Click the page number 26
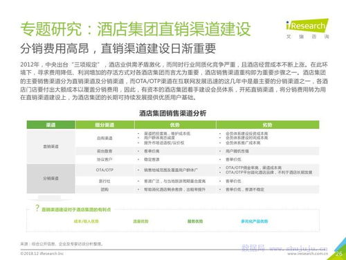 tap(339, 254)
